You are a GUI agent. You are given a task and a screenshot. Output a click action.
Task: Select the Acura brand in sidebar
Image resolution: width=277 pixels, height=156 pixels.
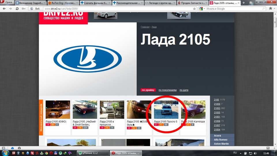tap(222, 136)
